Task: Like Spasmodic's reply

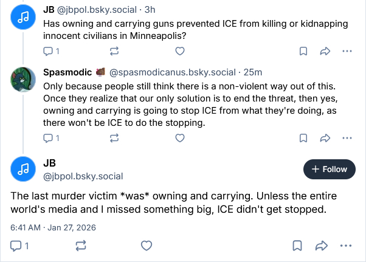Action: coord(179,137)
